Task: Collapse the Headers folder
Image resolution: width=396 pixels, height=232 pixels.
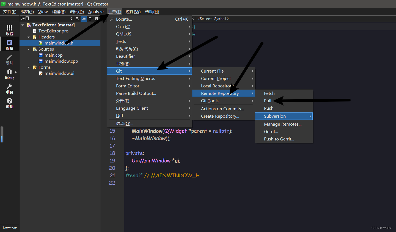Action: 29,37
